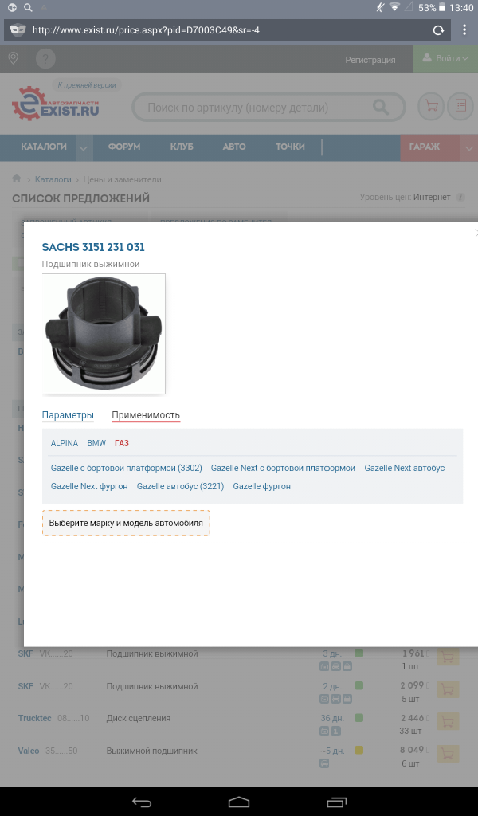The width and height of the screenshot is (478, 816).
Task: Choose Gazelle Next автобус model
Action: pos(405,469)
